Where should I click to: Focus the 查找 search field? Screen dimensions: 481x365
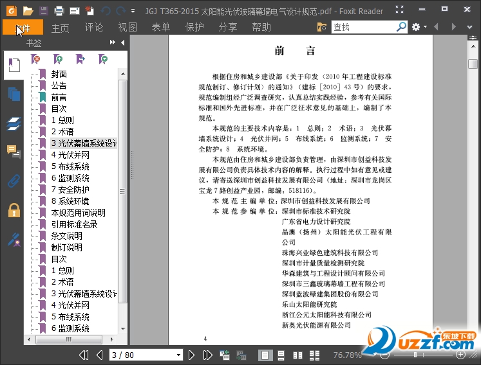point(364,27)
